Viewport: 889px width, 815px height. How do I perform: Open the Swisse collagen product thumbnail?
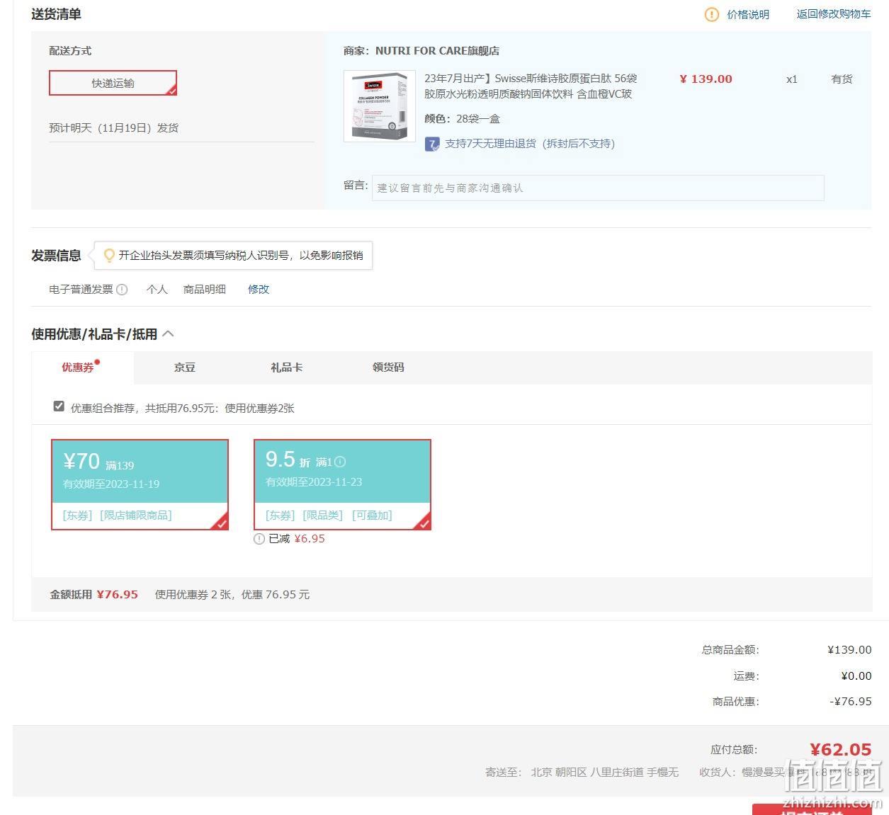(x=380, y=106)
